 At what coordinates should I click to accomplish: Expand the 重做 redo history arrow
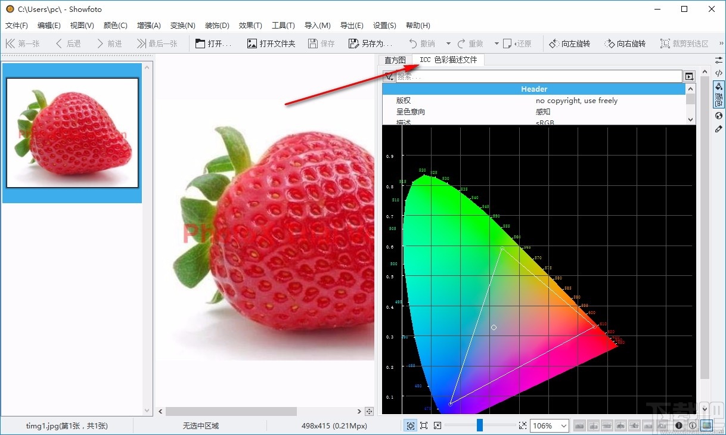(497, 44)
